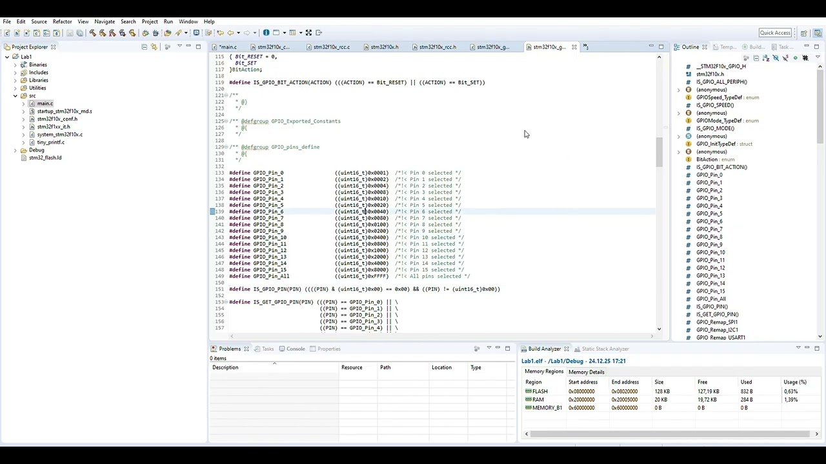Open the Project Explorer view menu arrow
The image size is (826, 464).
[179, 47]
